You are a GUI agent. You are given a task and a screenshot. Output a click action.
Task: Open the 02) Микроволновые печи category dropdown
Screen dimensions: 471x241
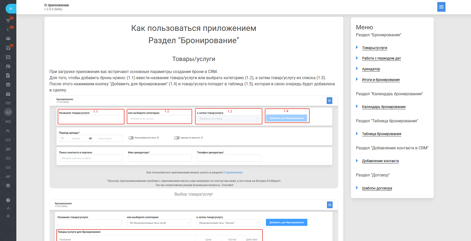(159, 223)
